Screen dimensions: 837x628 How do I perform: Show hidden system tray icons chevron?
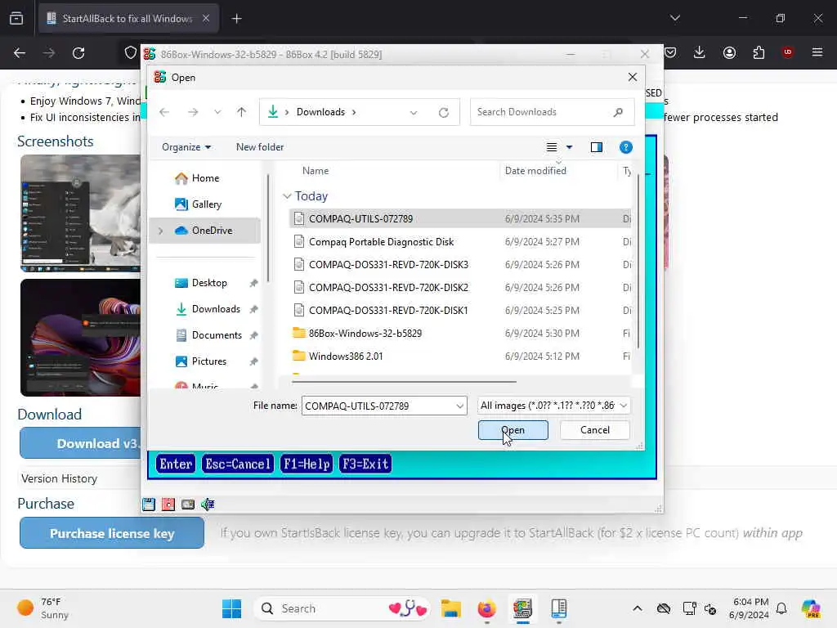[x=638, y=608]
